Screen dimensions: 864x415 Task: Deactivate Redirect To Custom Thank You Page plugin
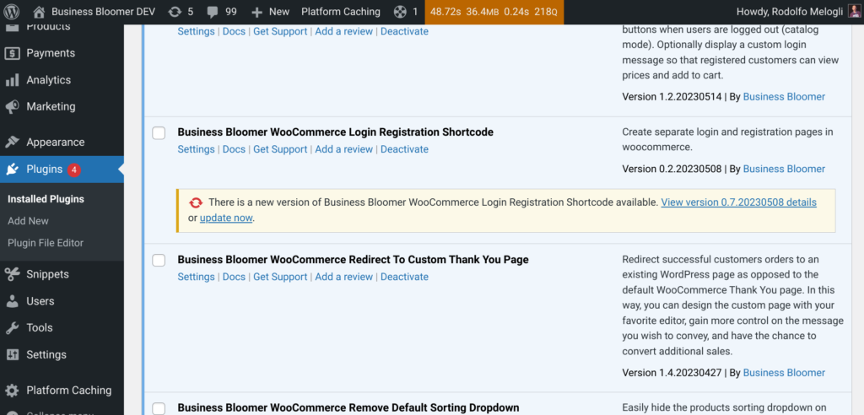(404, 277)
